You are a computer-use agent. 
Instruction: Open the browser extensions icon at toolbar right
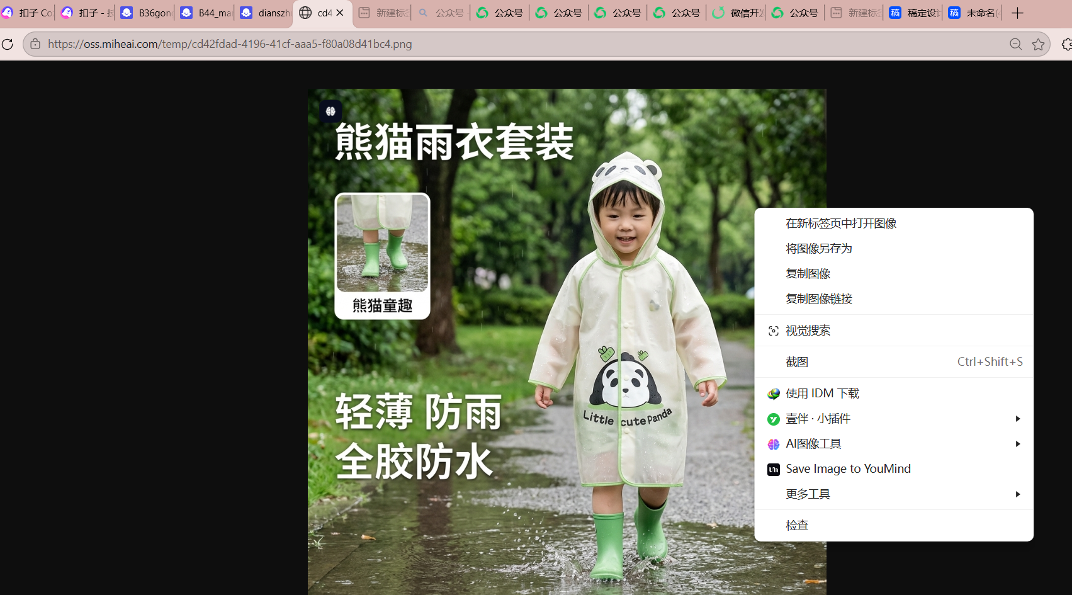click(1066, 44)
